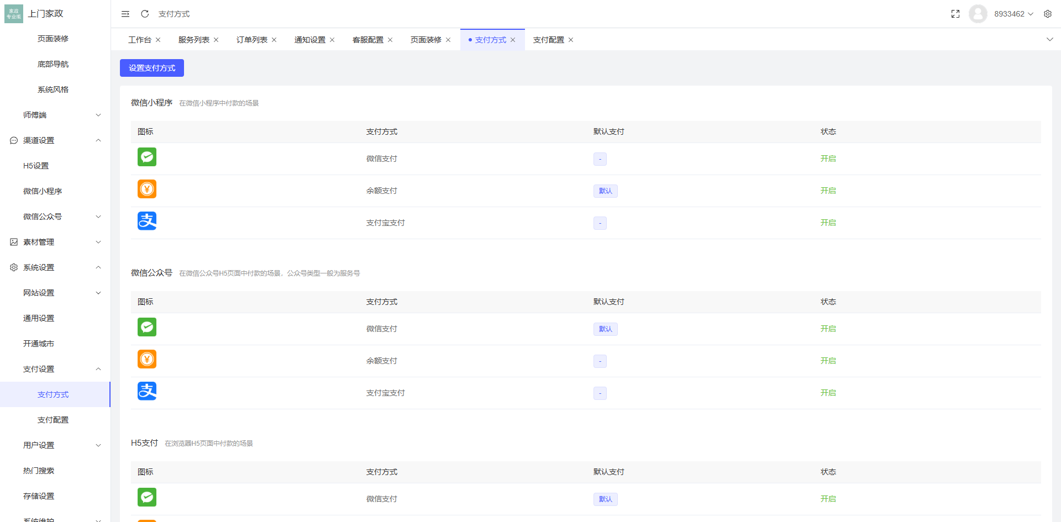Viewport: 1061px width, 522px height.
Task: Click the 素材管理 sidebar icon
Action: pyautogui.click(x=13, y=242)
